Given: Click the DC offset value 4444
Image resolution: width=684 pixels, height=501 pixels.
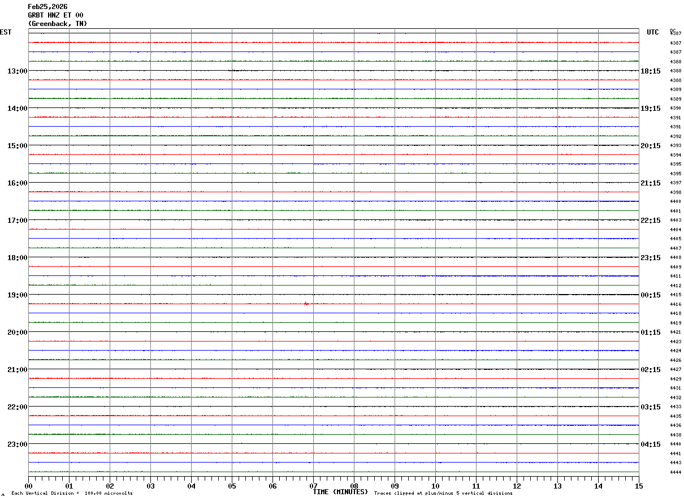Looking at the screenshot, I should pyautogui.click(x=675, y=472).
